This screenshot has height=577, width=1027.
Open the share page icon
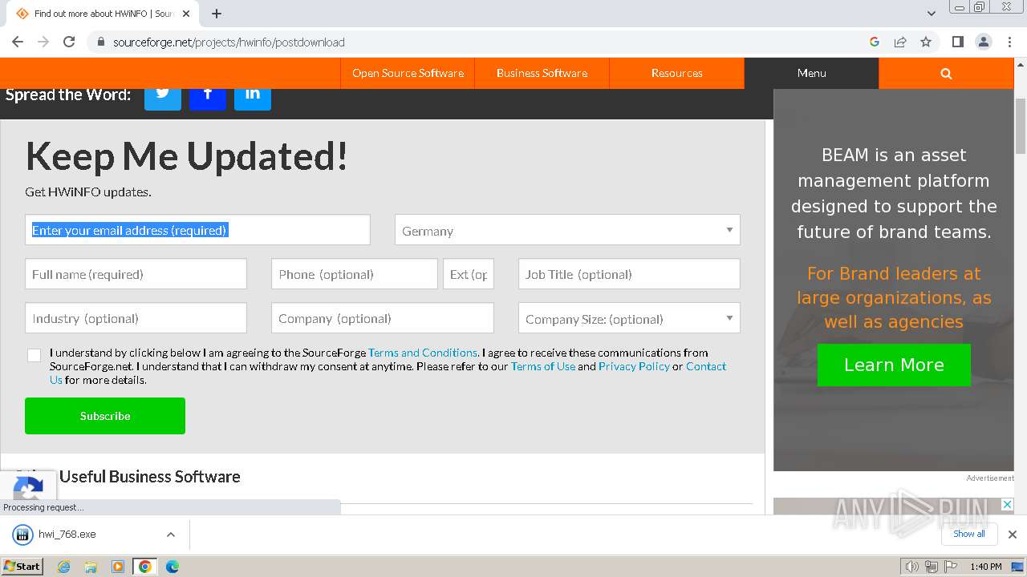900,42
